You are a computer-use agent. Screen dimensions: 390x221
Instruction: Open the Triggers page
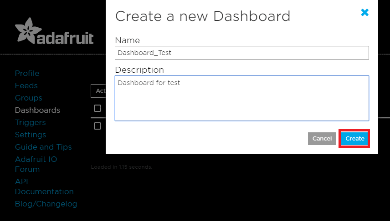pos(30,122)
